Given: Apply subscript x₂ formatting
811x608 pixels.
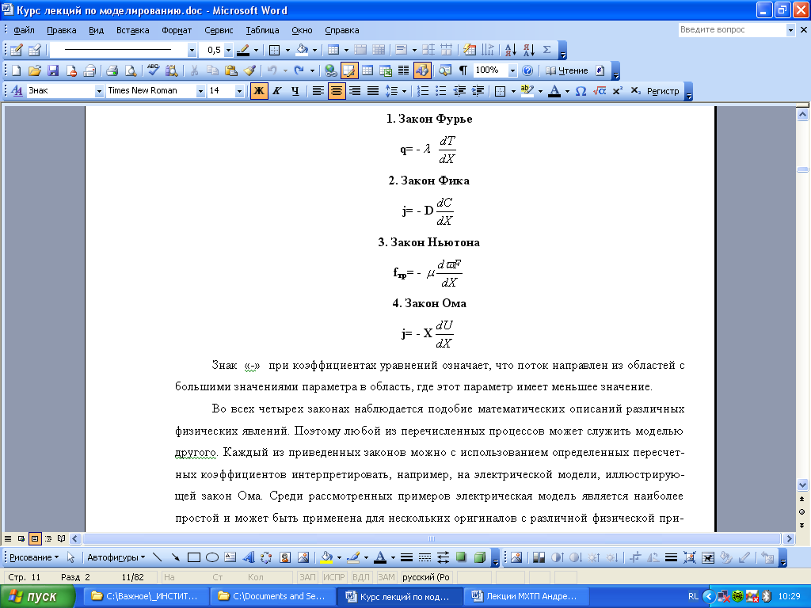Looking at the screenshot, I should pos(636,91).
